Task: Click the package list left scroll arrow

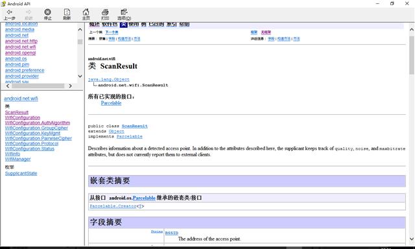Action: click(x=8, y=86)
